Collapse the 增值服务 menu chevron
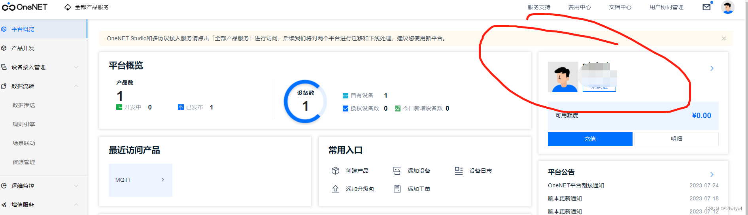The height and width of the screenshot is (215, 748). point(76,205)
